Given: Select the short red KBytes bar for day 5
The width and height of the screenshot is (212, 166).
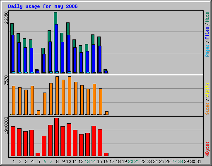Looking at the screenshot, I should click(38, 154).
